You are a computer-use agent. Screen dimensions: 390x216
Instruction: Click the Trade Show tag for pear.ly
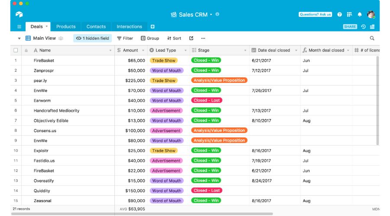point(164,81)
